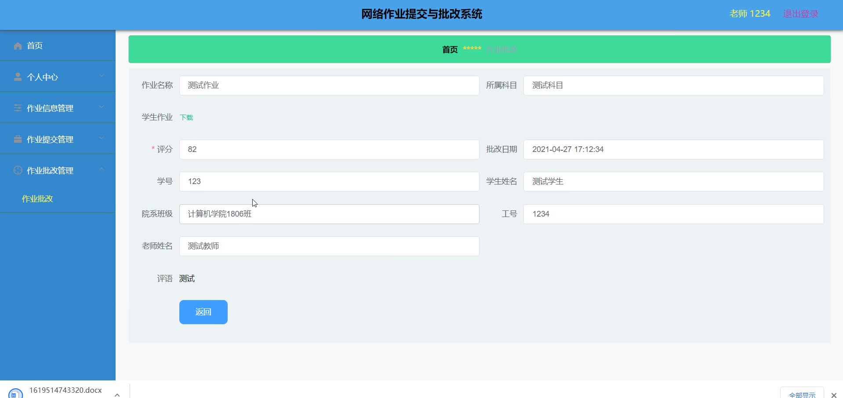Click the 学生姓名 field showing 测试学生
This screenshot has width=843, height=398.
[674, 181]
